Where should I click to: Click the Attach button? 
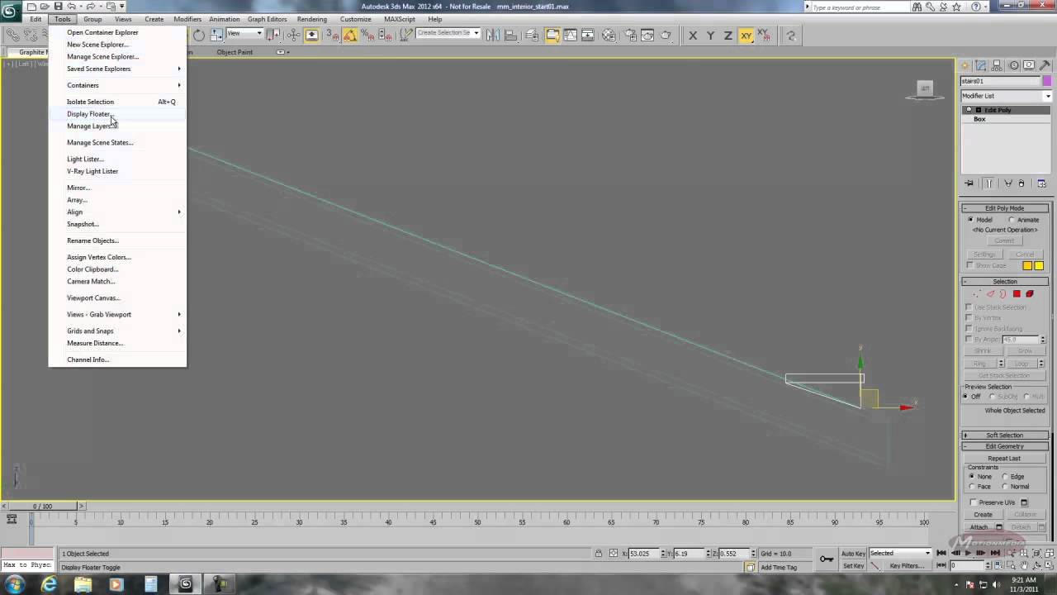[979, 527]
